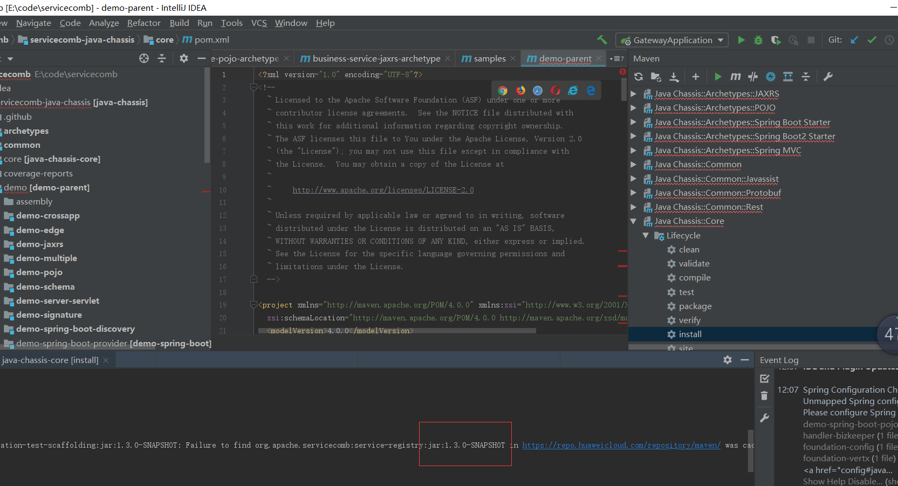The width and height of the screenshot is (898, 486).
Task: Open in Opera browser icon
Action: point(556,91)
